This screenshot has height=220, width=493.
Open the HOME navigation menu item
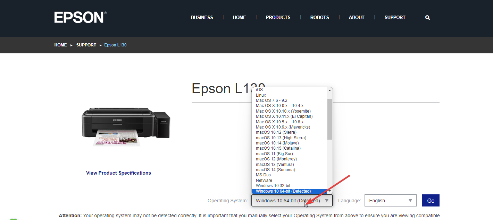point(239,17)
